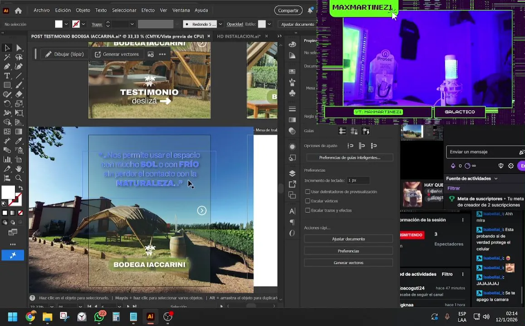Toggle lock guides icon in Guías
525x326 pixels.
click(354, 131)
